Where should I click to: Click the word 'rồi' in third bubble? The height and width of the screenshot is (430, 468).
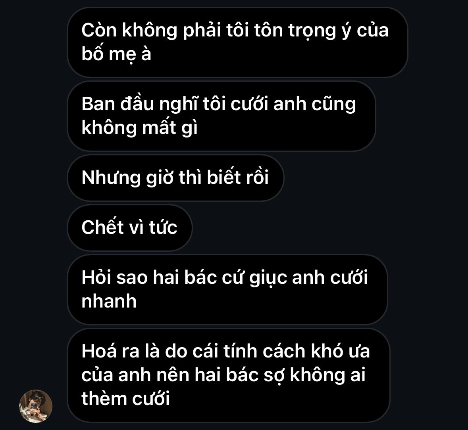click(x=257, y=177)
